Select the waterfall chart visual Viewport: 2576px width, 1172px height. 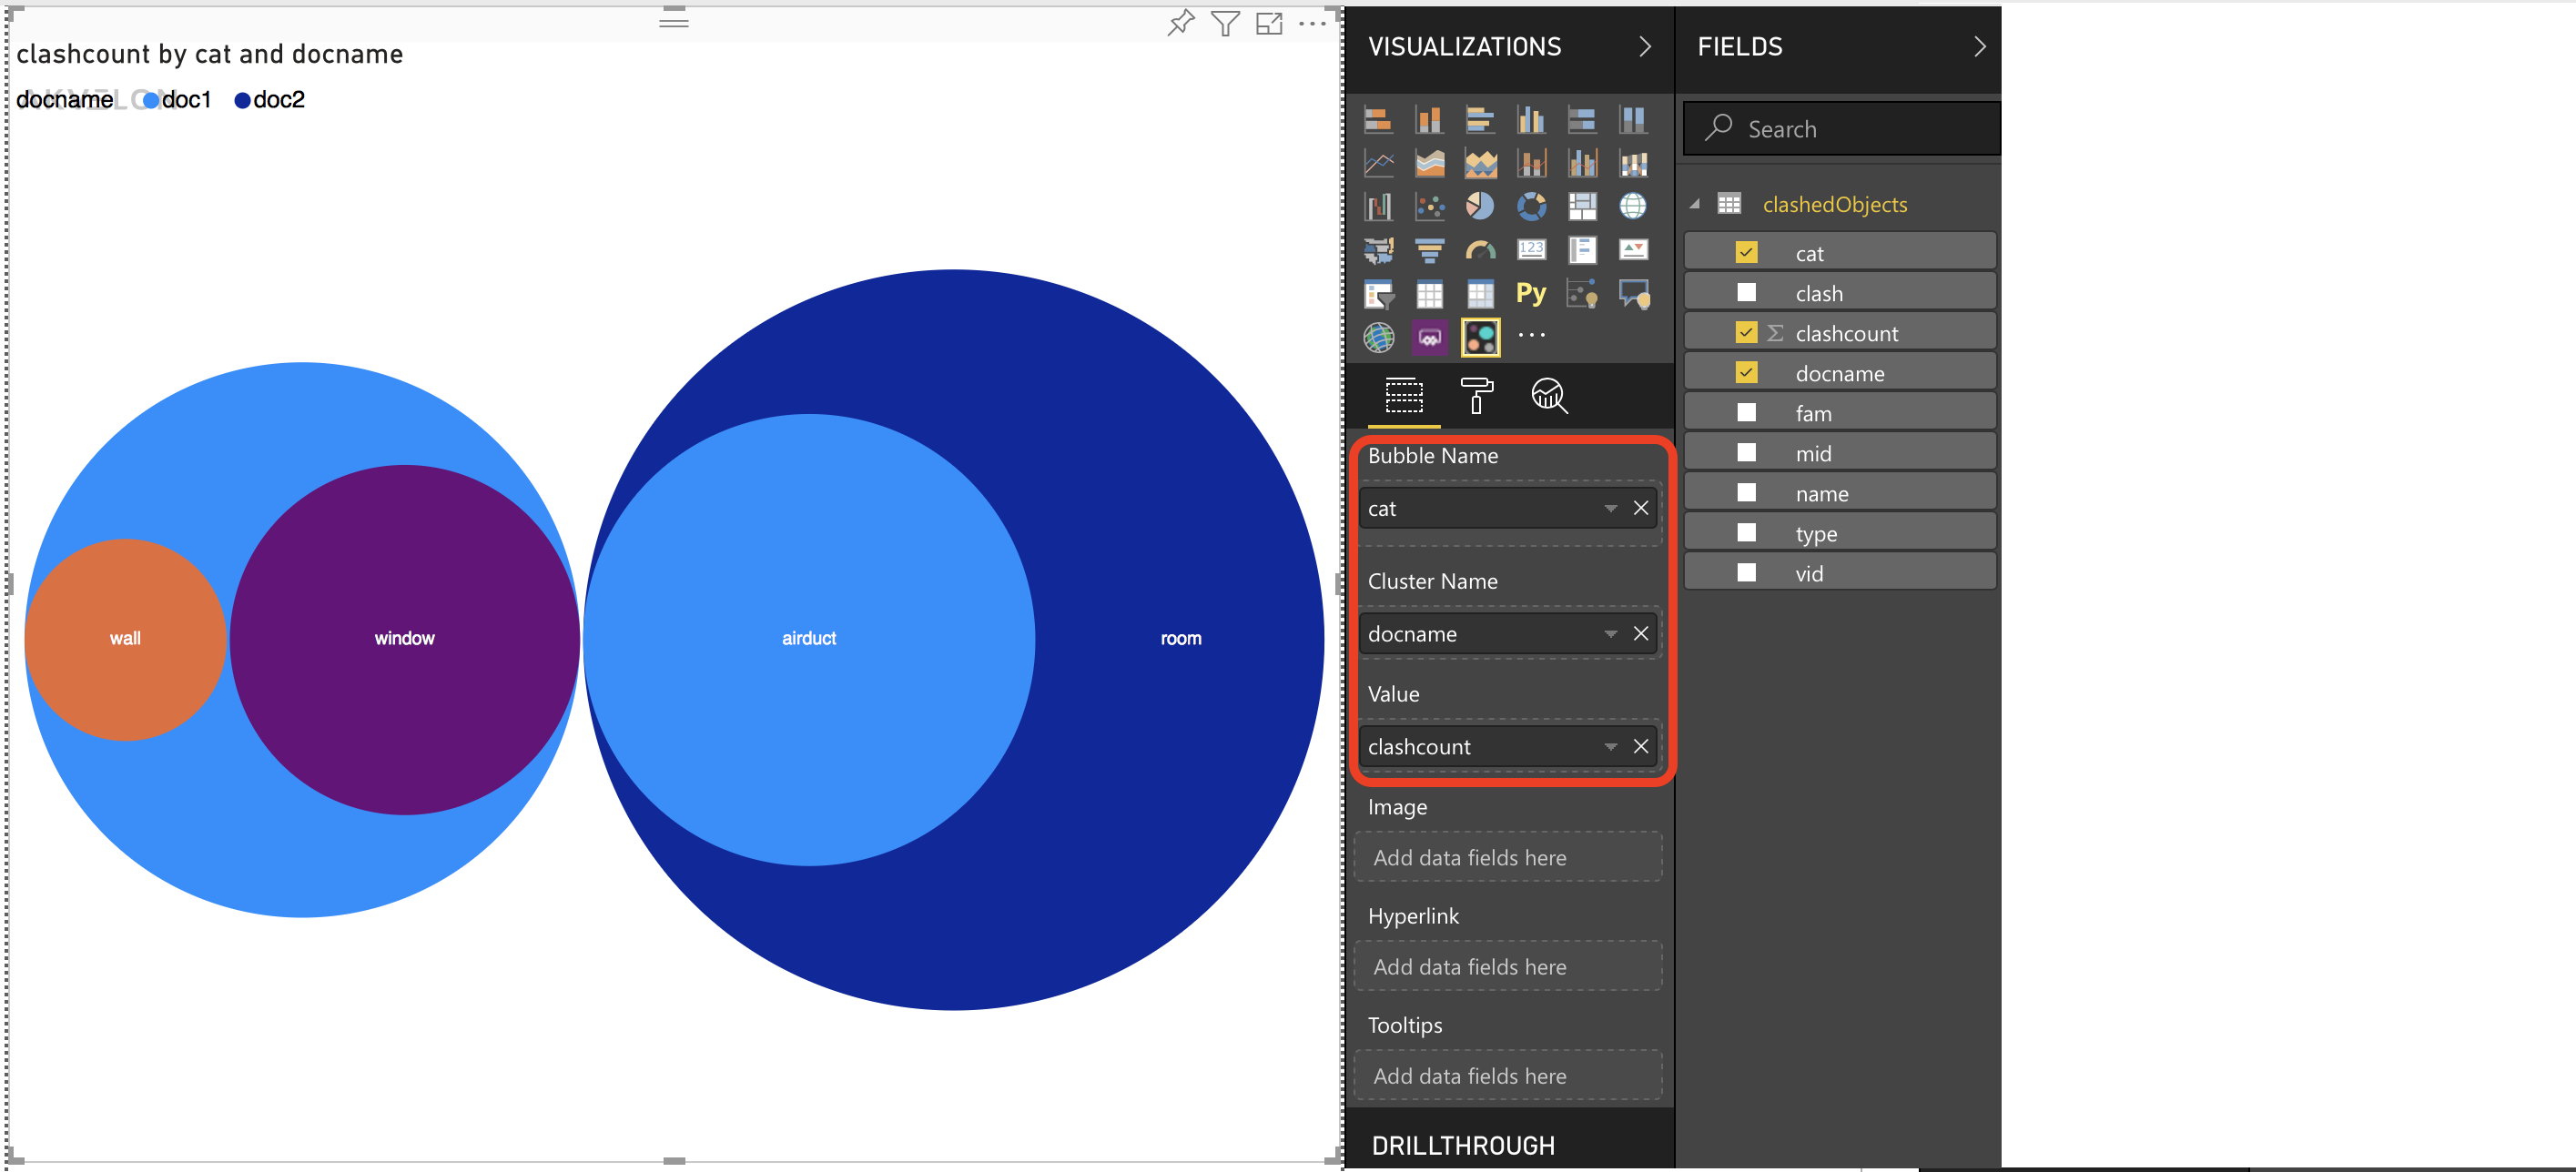pos(1378,207)
